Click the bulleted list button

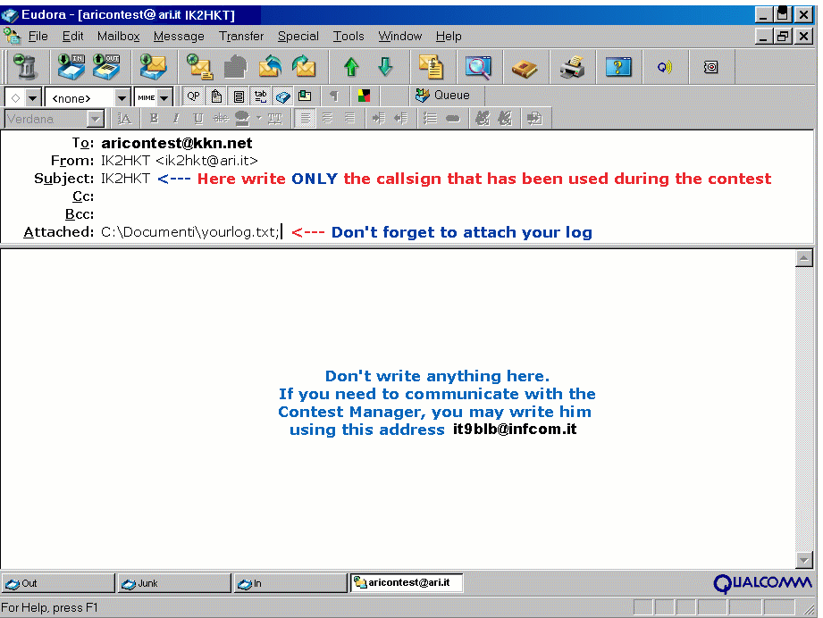tap(430, 119)
